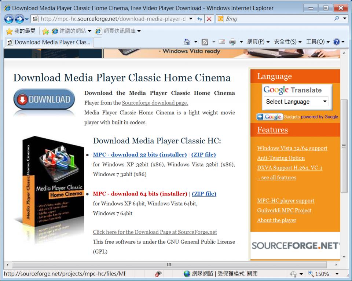Click the RSS feeds icon
The image size is (352, 281).
pyautogui.click(x=205, y=42)
